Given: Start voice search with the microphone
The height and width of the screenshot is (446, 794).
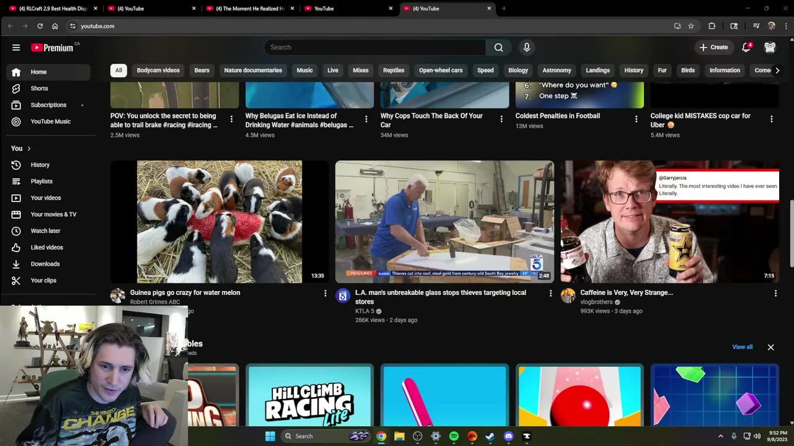Looking at the screenshot, I should (x=527, y=47).
